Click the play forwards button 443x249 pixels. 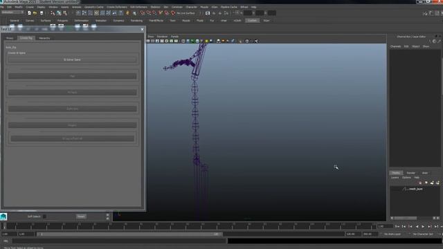423,227
